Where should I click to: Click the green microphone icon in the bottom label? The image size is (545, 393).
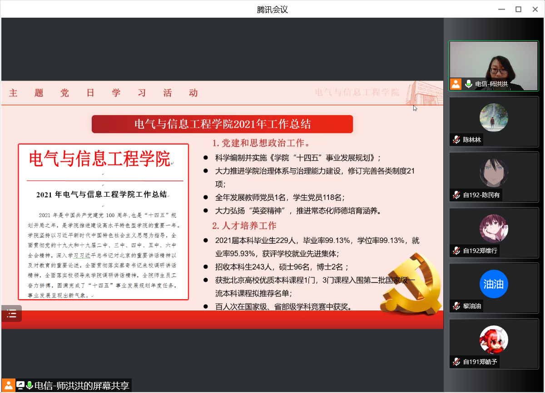tap(30, 386)
